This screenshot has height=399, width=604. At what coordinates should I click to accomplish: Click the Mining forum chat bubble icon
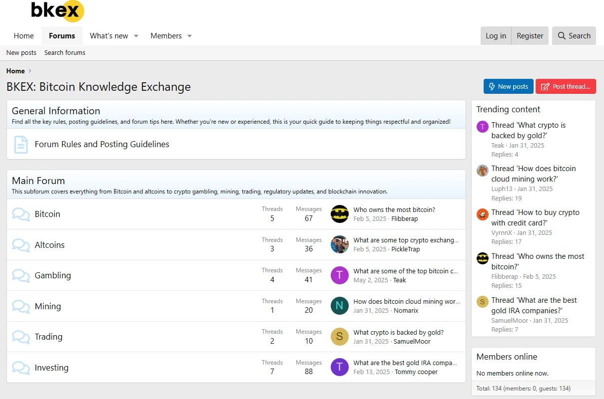(21, 306)
